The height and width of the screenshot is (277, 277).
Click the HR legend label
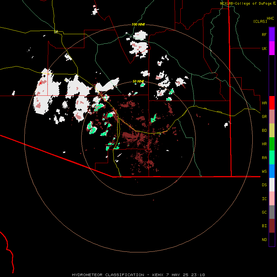264,144
